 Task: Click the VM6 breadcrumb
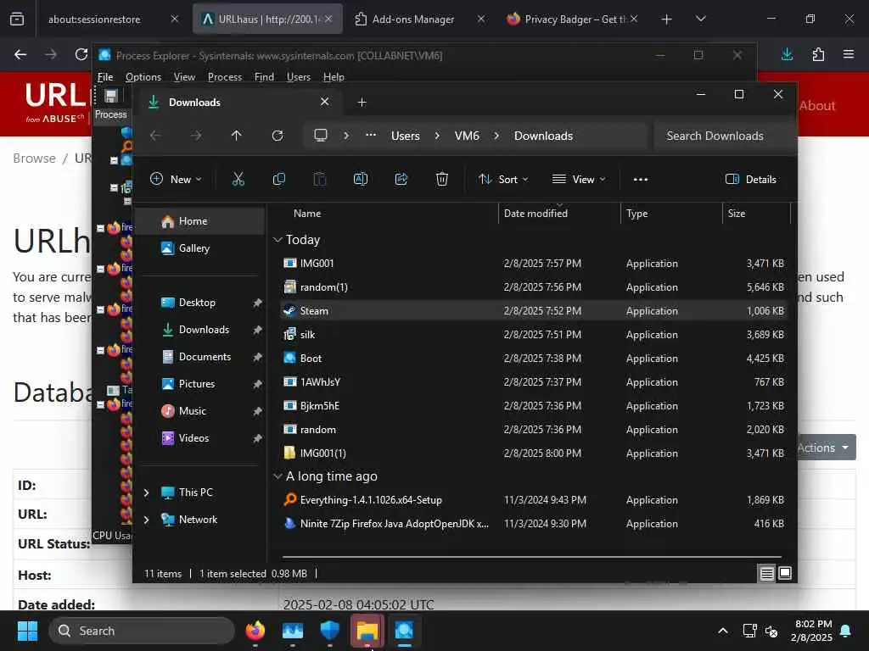pos(467,136)
